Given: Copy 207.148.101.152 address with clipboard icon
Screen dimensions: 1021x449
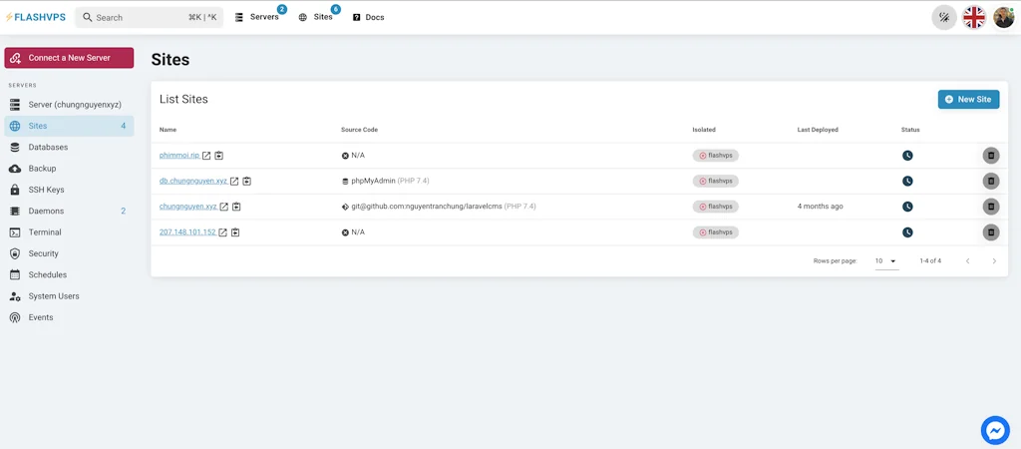Looking at the screenshot, I should 235,232.
